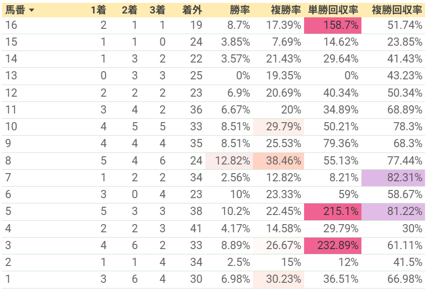Click the 12.82% win rate cell

pyautogui.click(x=229, y=161)
